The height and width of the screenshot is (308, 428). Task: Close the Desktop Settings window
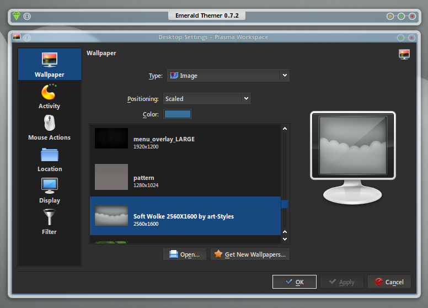[x=411, y=38]
